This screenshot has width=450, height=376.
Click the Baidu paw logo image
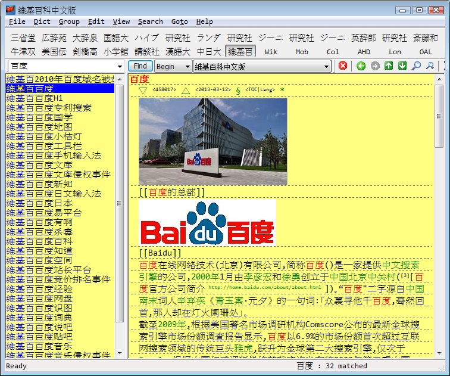click(x=207, y=223)
